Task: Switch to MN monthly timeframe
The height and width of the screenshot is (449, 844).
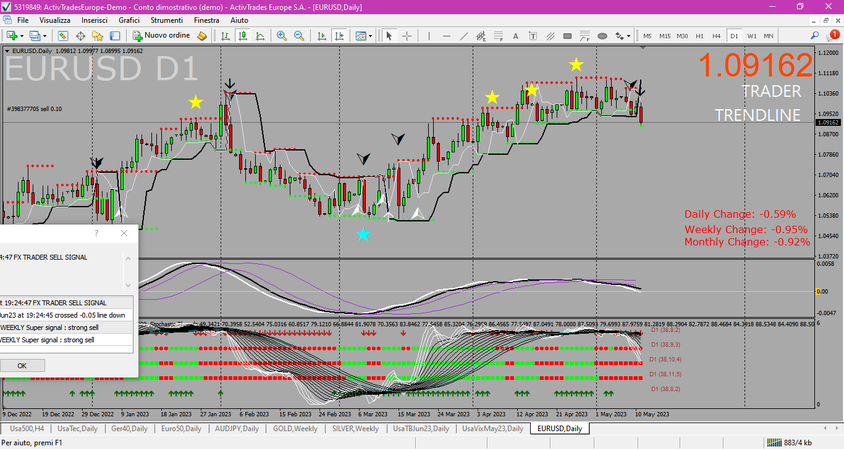Action: (x=769, y=36)
